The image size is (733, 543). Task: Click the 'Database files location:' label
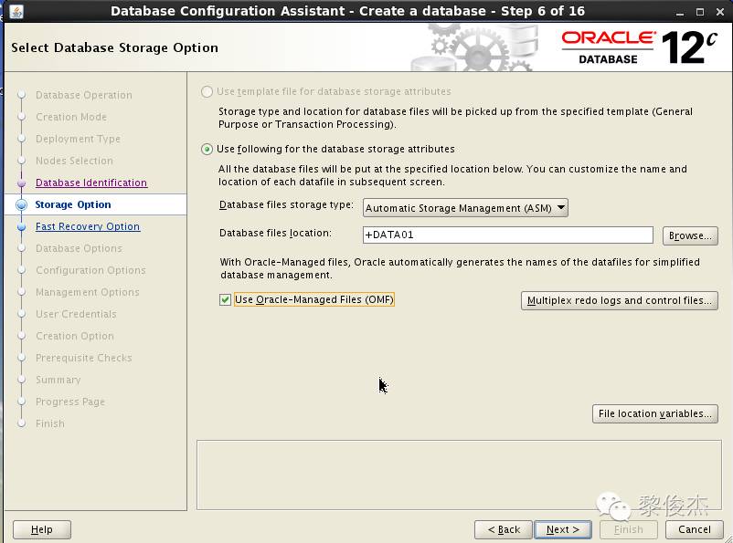[x=275, y=233]
